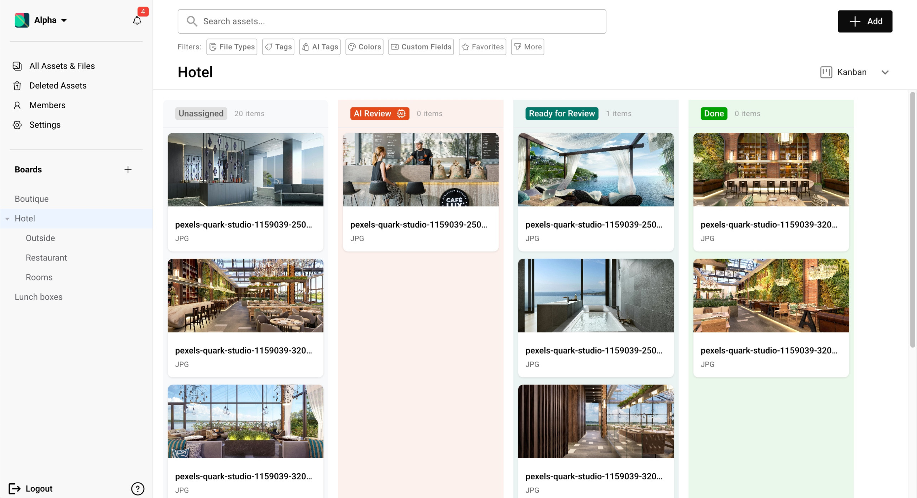Open the notifications bell
This screenshot has height=498, width=917.
137,20
